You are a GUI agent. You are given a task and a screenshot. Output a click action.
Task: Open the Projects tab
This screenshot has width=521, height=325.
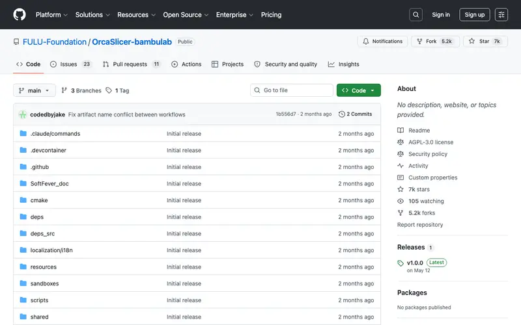pos(227,64)
